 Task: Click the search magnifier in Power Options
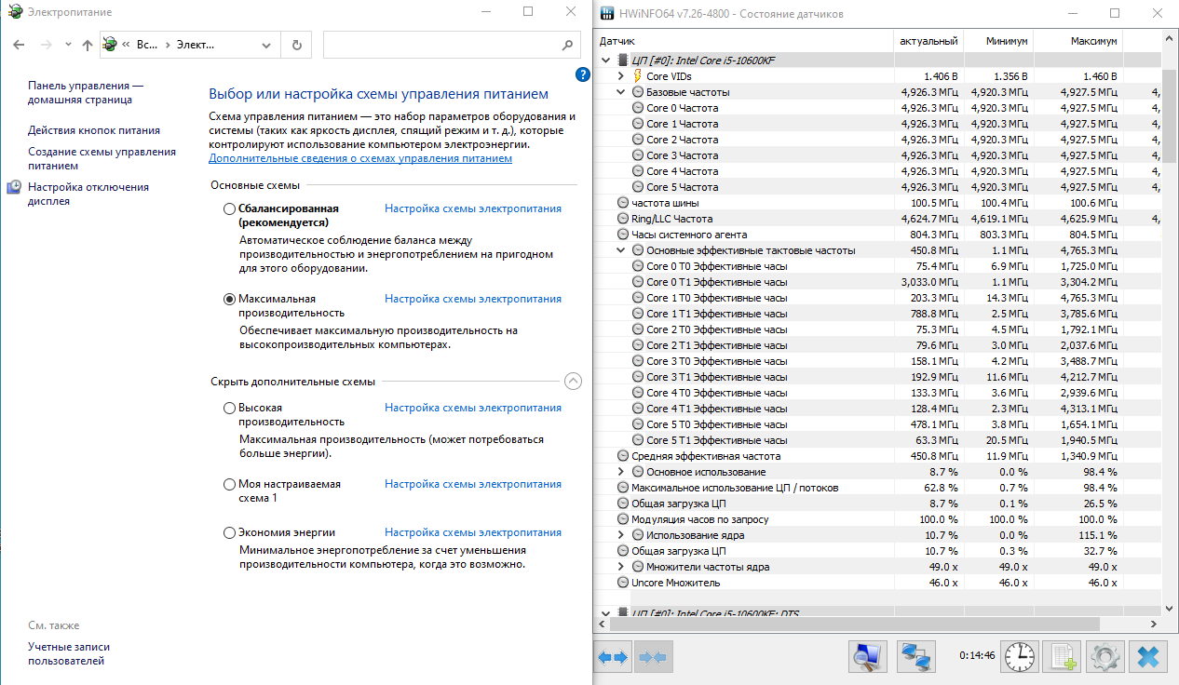(568, 45)
